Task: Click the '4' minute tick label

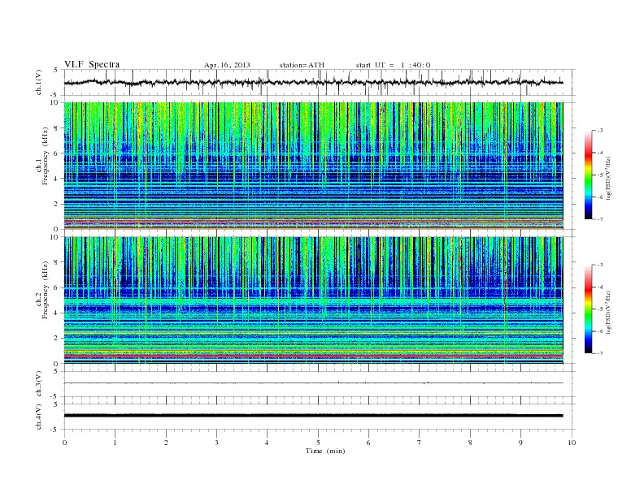Action: (x=267, y=443)
